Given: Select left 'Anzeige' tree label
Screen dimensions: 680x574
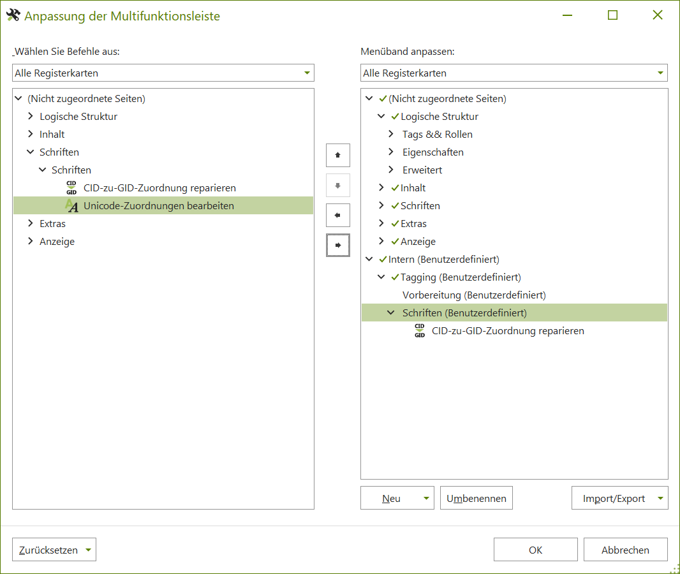Looking at the screenshot, I should click(x=57, y=242).
